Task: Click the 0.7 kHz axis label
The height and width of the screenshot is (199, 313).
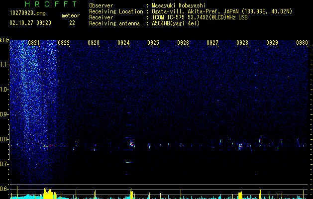Action: pos(4,164)
